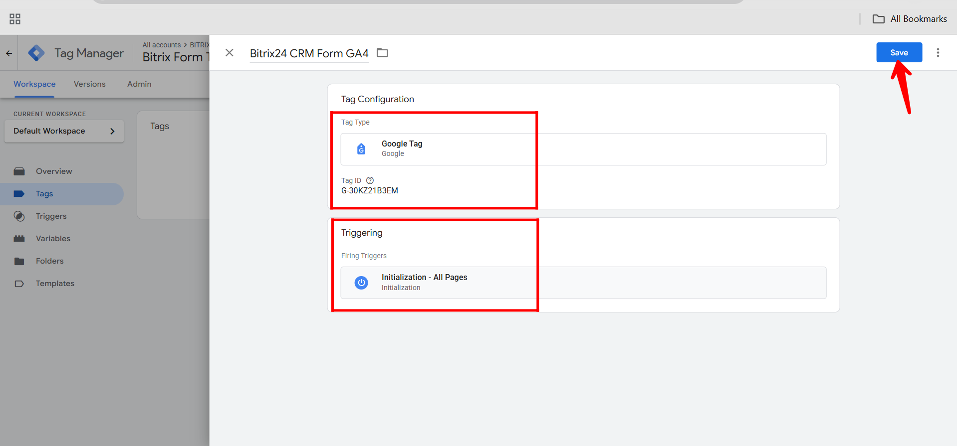This screenshot has width=957, height=446.
Task: Click the Triggers target icon
Action: pos(19,216)
